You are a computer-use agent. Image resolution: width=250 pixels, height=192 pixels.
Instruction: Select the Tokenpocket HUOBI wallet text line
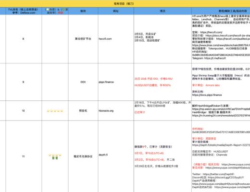pyautogui.click(x=220, y=48)
